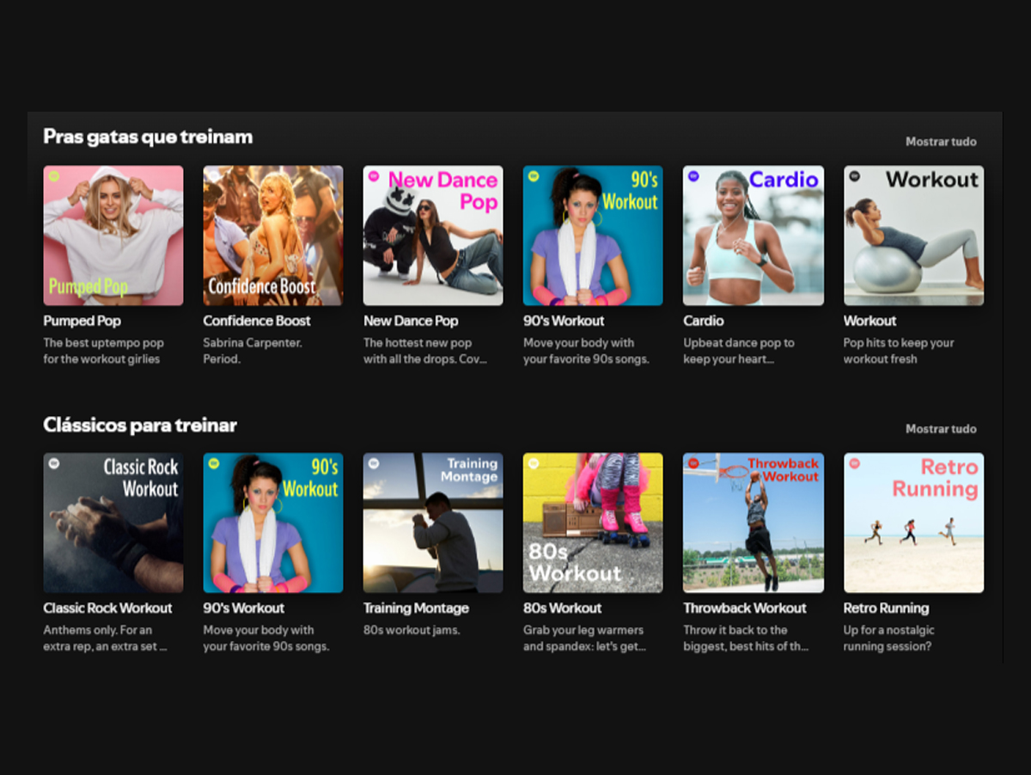Viewport: 1031px width, 775px height.
Task: Open the Cardio playlist cover
Action: [753, 235]
